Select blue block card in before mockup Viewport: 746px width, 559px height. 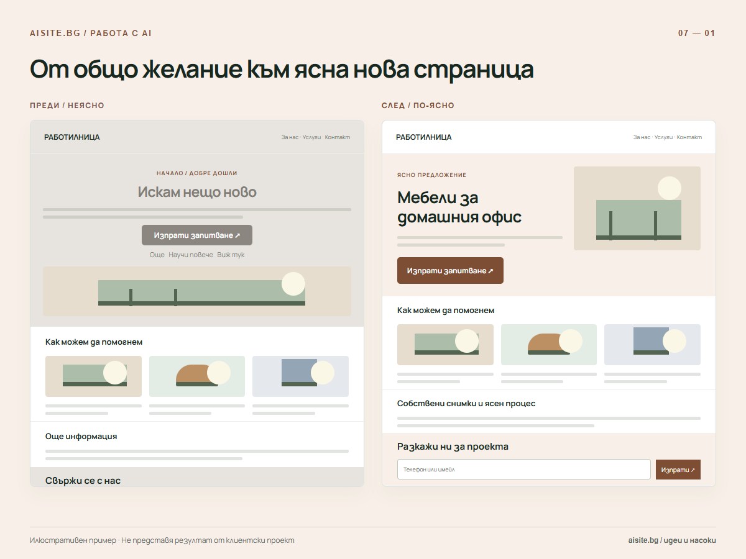point(300,376)
